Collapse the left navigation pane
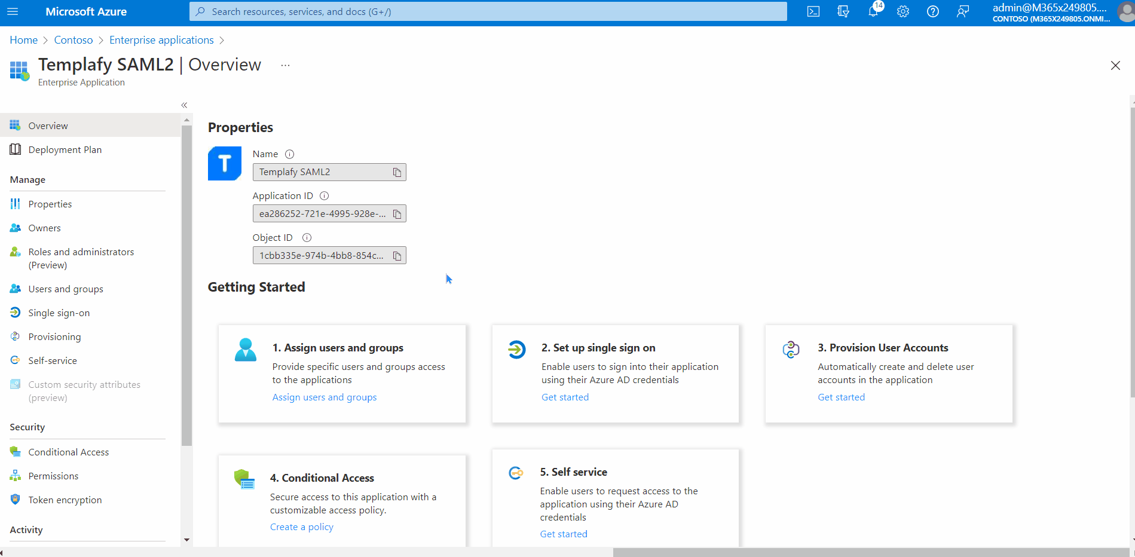This screenshot has width=1135, height=557. [x=184, y=105]
